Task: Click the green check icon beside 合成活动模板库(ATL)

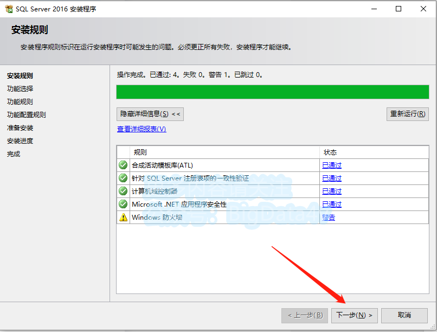Action: [x=123, y=165]
